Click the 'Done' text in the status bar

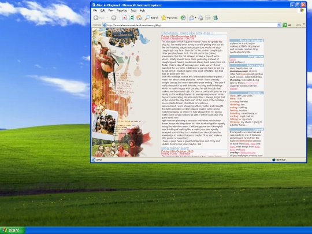tap(99, 160)
